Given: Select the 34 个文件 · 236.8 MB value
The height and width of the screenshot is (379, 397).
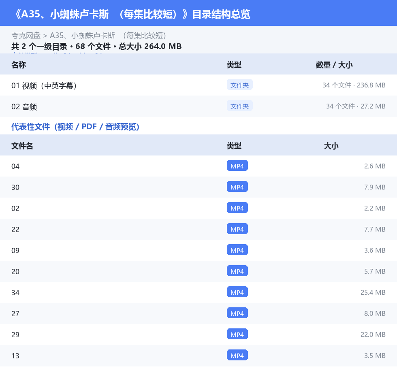Looking at the screenshot, I should pos(354,85).
